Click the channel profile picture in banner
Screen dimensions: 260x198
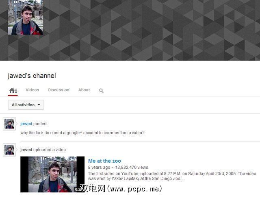tap(25, 17)
